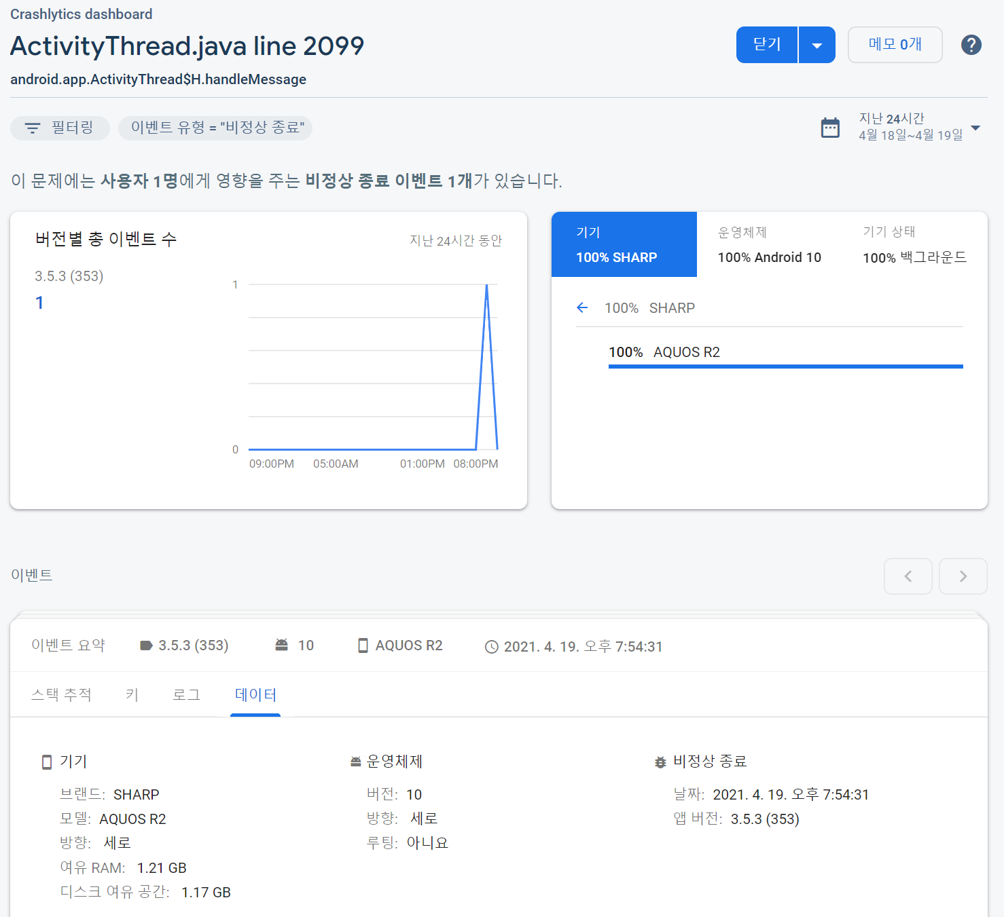This screenshot has height=917, width=1004.
Task: Open the 지난 24시간 date range dropdown
Action: 975,128
